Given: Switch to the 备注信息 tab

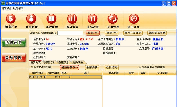Looking at the screenshot, I should click(x=64, y=62).
